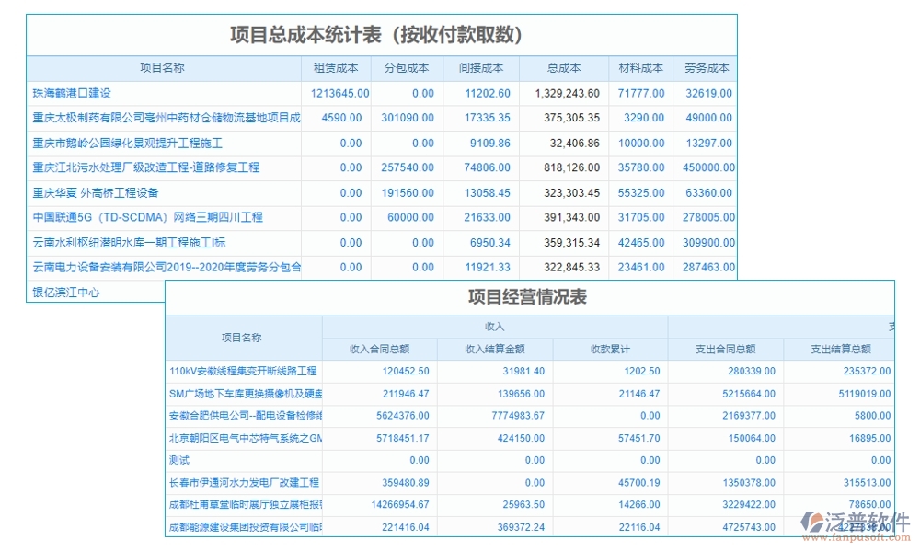
Task: Select the 收入 group header cell
Action: pyautogui.click(x=494, y=327)
